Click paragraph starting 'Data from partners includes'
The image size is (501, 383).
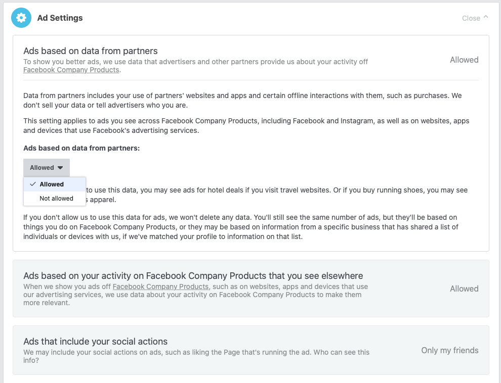pyautogui.click(x=242, y=101)
